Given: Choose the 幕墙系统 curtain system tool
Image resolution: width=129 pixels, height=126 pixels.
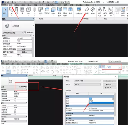Looking at the screenshot, I should pyautogui.click(x=60, y=12).
